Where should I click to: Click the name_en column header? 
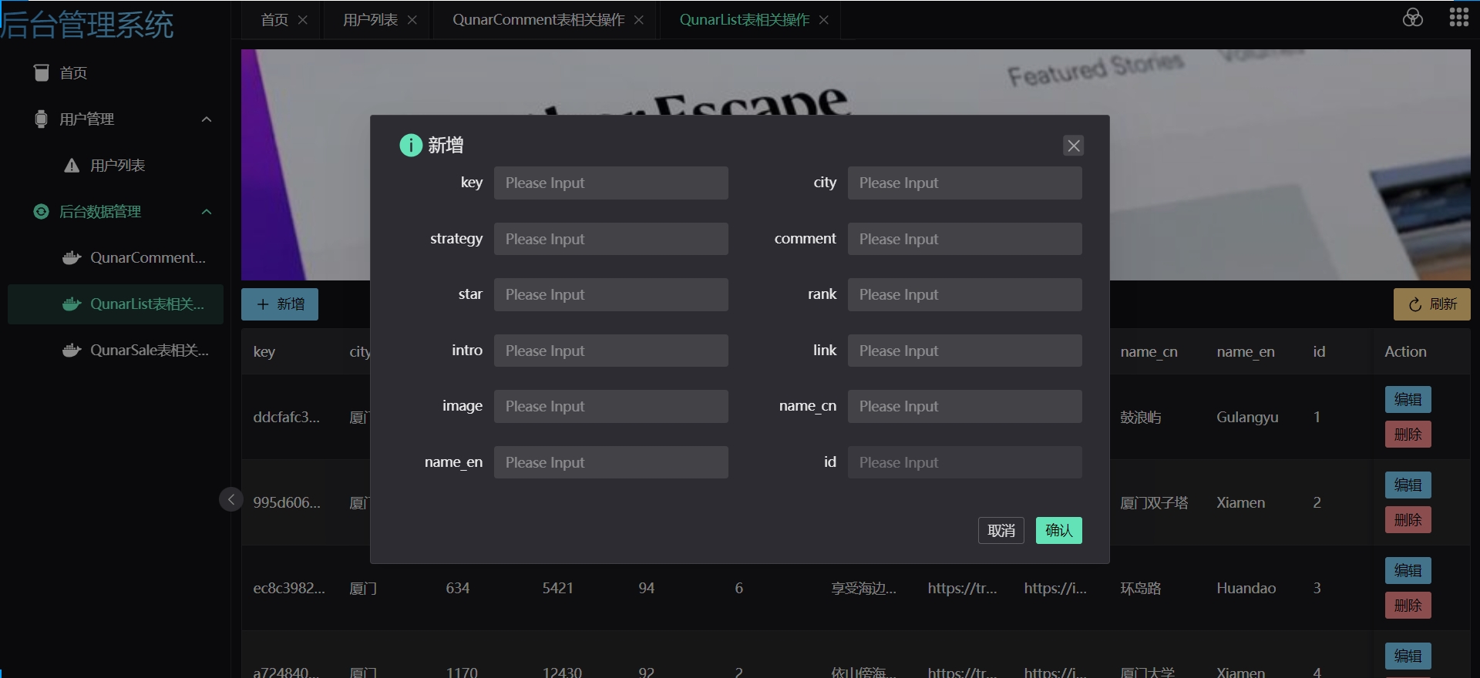point(1246,352)
